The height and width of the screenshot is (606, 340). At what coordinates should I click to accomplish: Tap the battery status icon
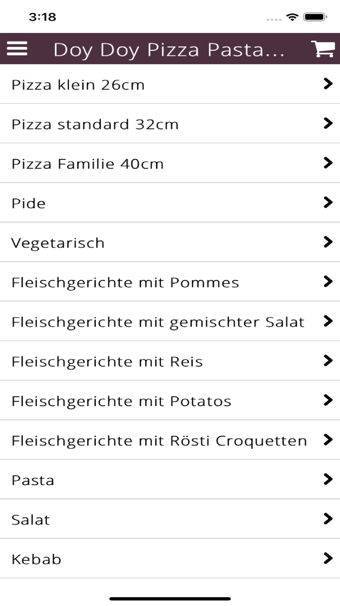[315, 17]
